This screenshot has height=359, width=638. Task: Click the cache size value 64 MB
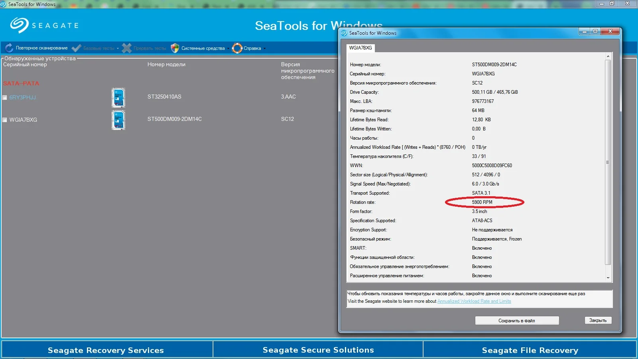pos(478,110)
